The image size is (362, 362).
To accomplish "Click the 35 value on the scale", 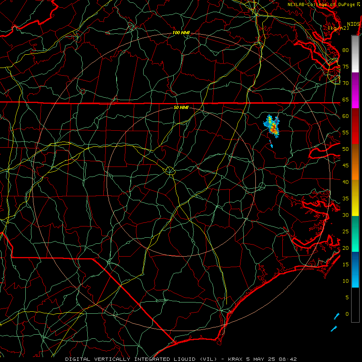I will tap(346, 199).
